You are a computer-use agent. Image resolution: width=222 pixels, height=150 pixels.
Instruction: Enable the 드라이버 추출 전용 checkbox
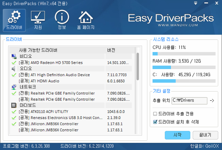click(x=155, y=114)
